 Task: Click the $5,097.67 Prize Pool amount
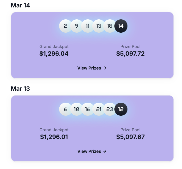(130, 137)
